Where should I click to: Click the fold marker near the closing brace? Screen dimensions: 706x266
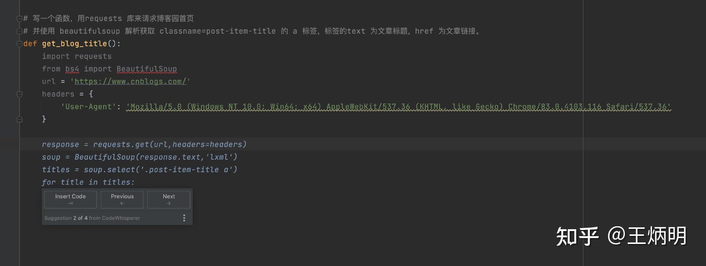tap(19, 119)
